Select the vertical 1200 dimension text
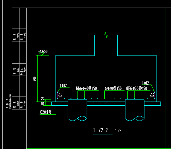Image resolution: width=171 pixels, height=149 pixels. tap(35, 79)
